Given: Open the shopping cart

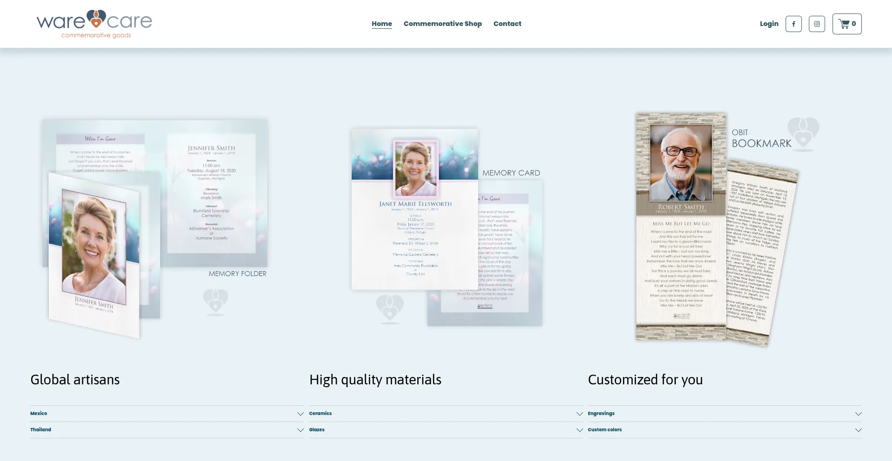Looking at the screenshot, I should 846,24.
